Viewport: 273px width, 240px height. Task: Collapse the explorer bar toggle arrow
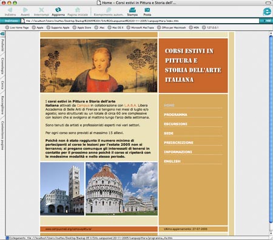2,34
